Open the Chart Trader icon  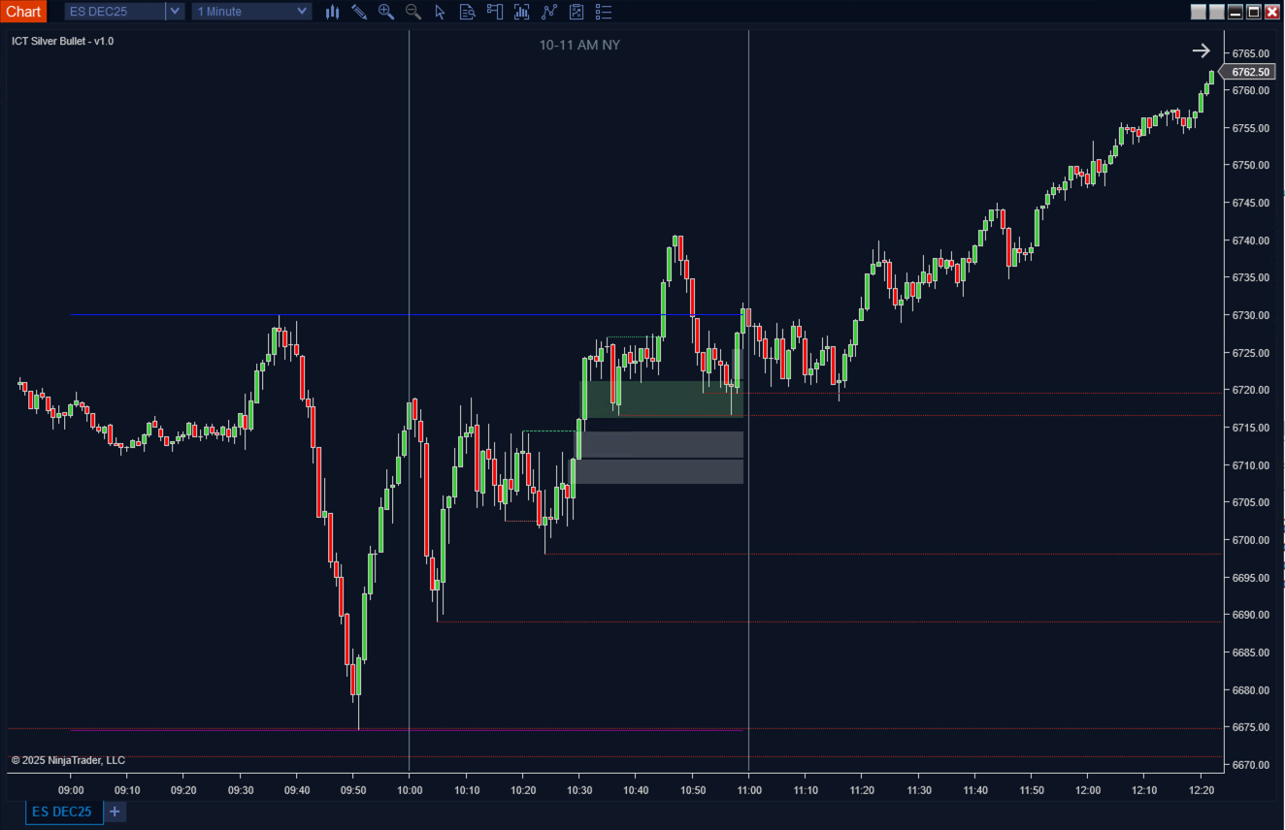point(495,12)
